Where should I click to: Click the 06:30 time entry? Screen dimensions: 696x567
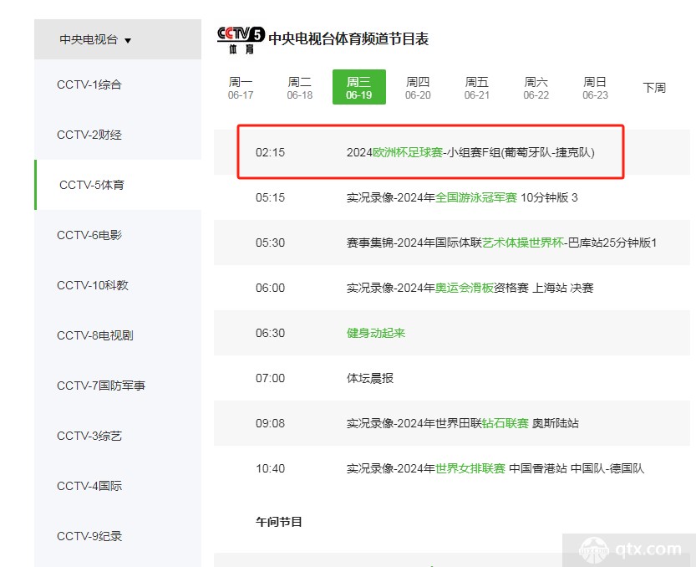coord(271,334)
